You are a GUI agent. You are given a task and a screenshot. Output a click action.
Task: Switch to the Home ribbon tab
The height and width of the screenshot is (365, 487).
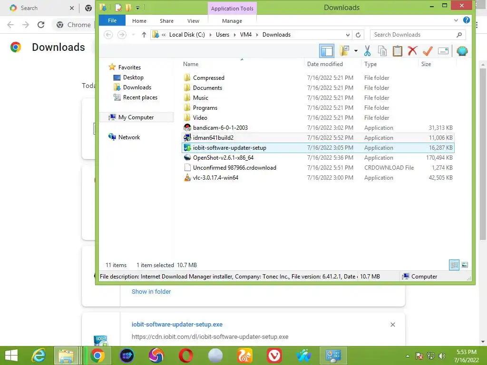point(139,21)
